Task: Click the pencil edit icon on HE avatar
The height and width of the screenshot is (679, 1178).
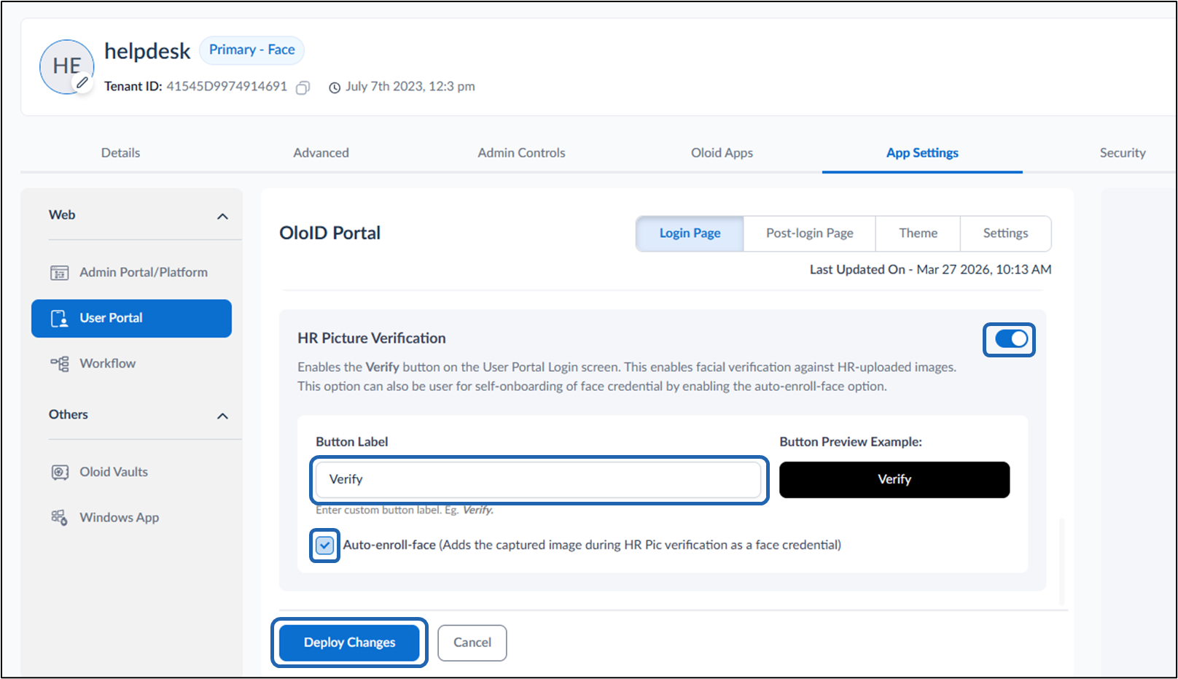Action: tap(82, 83)
